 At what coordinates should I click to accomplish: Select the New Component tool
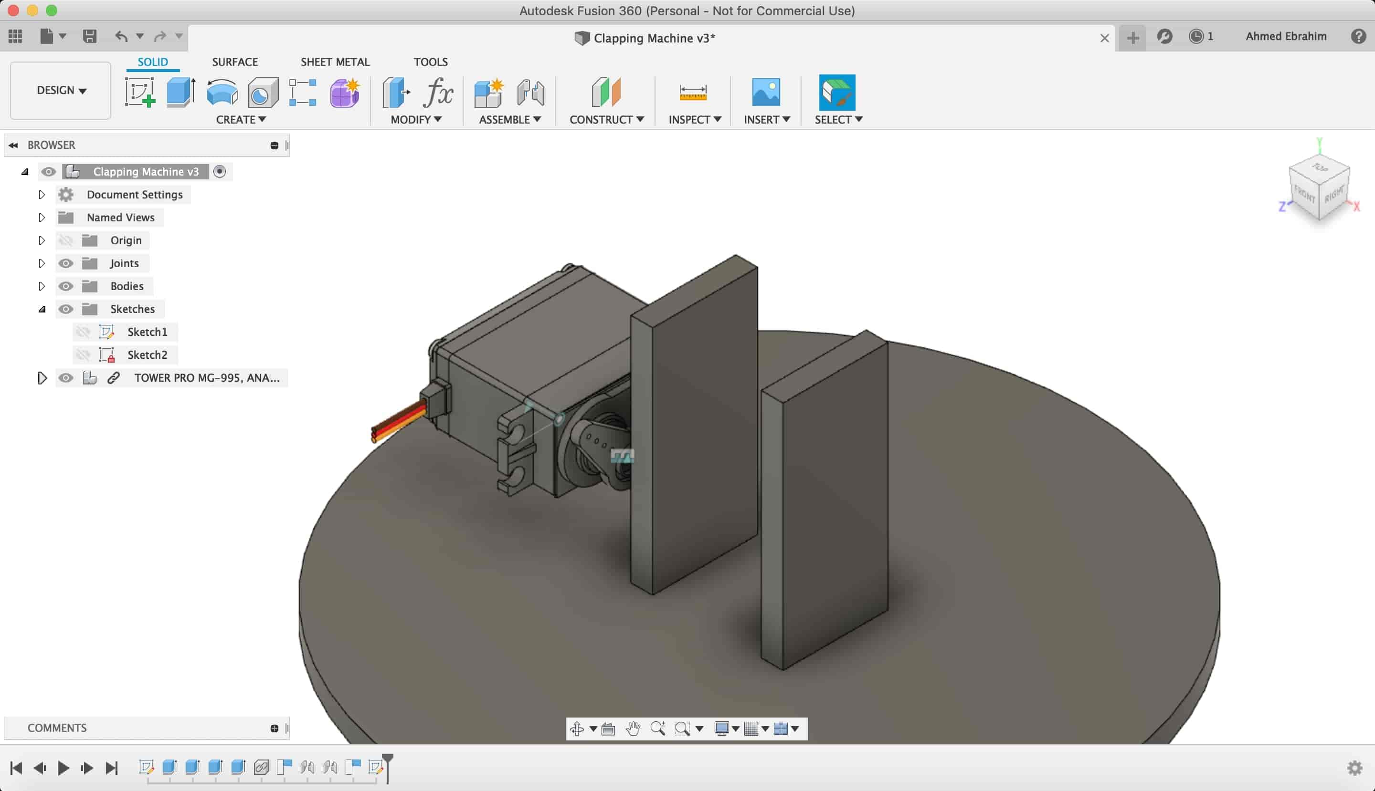[x=489, y=93]
